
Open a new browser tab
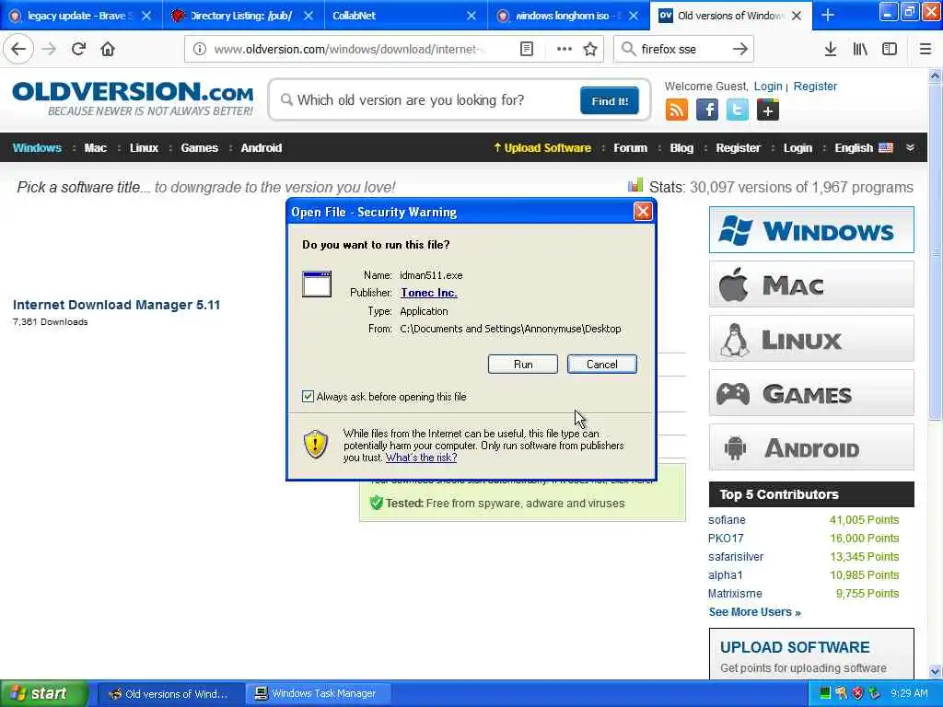click(x=828, y=15)
